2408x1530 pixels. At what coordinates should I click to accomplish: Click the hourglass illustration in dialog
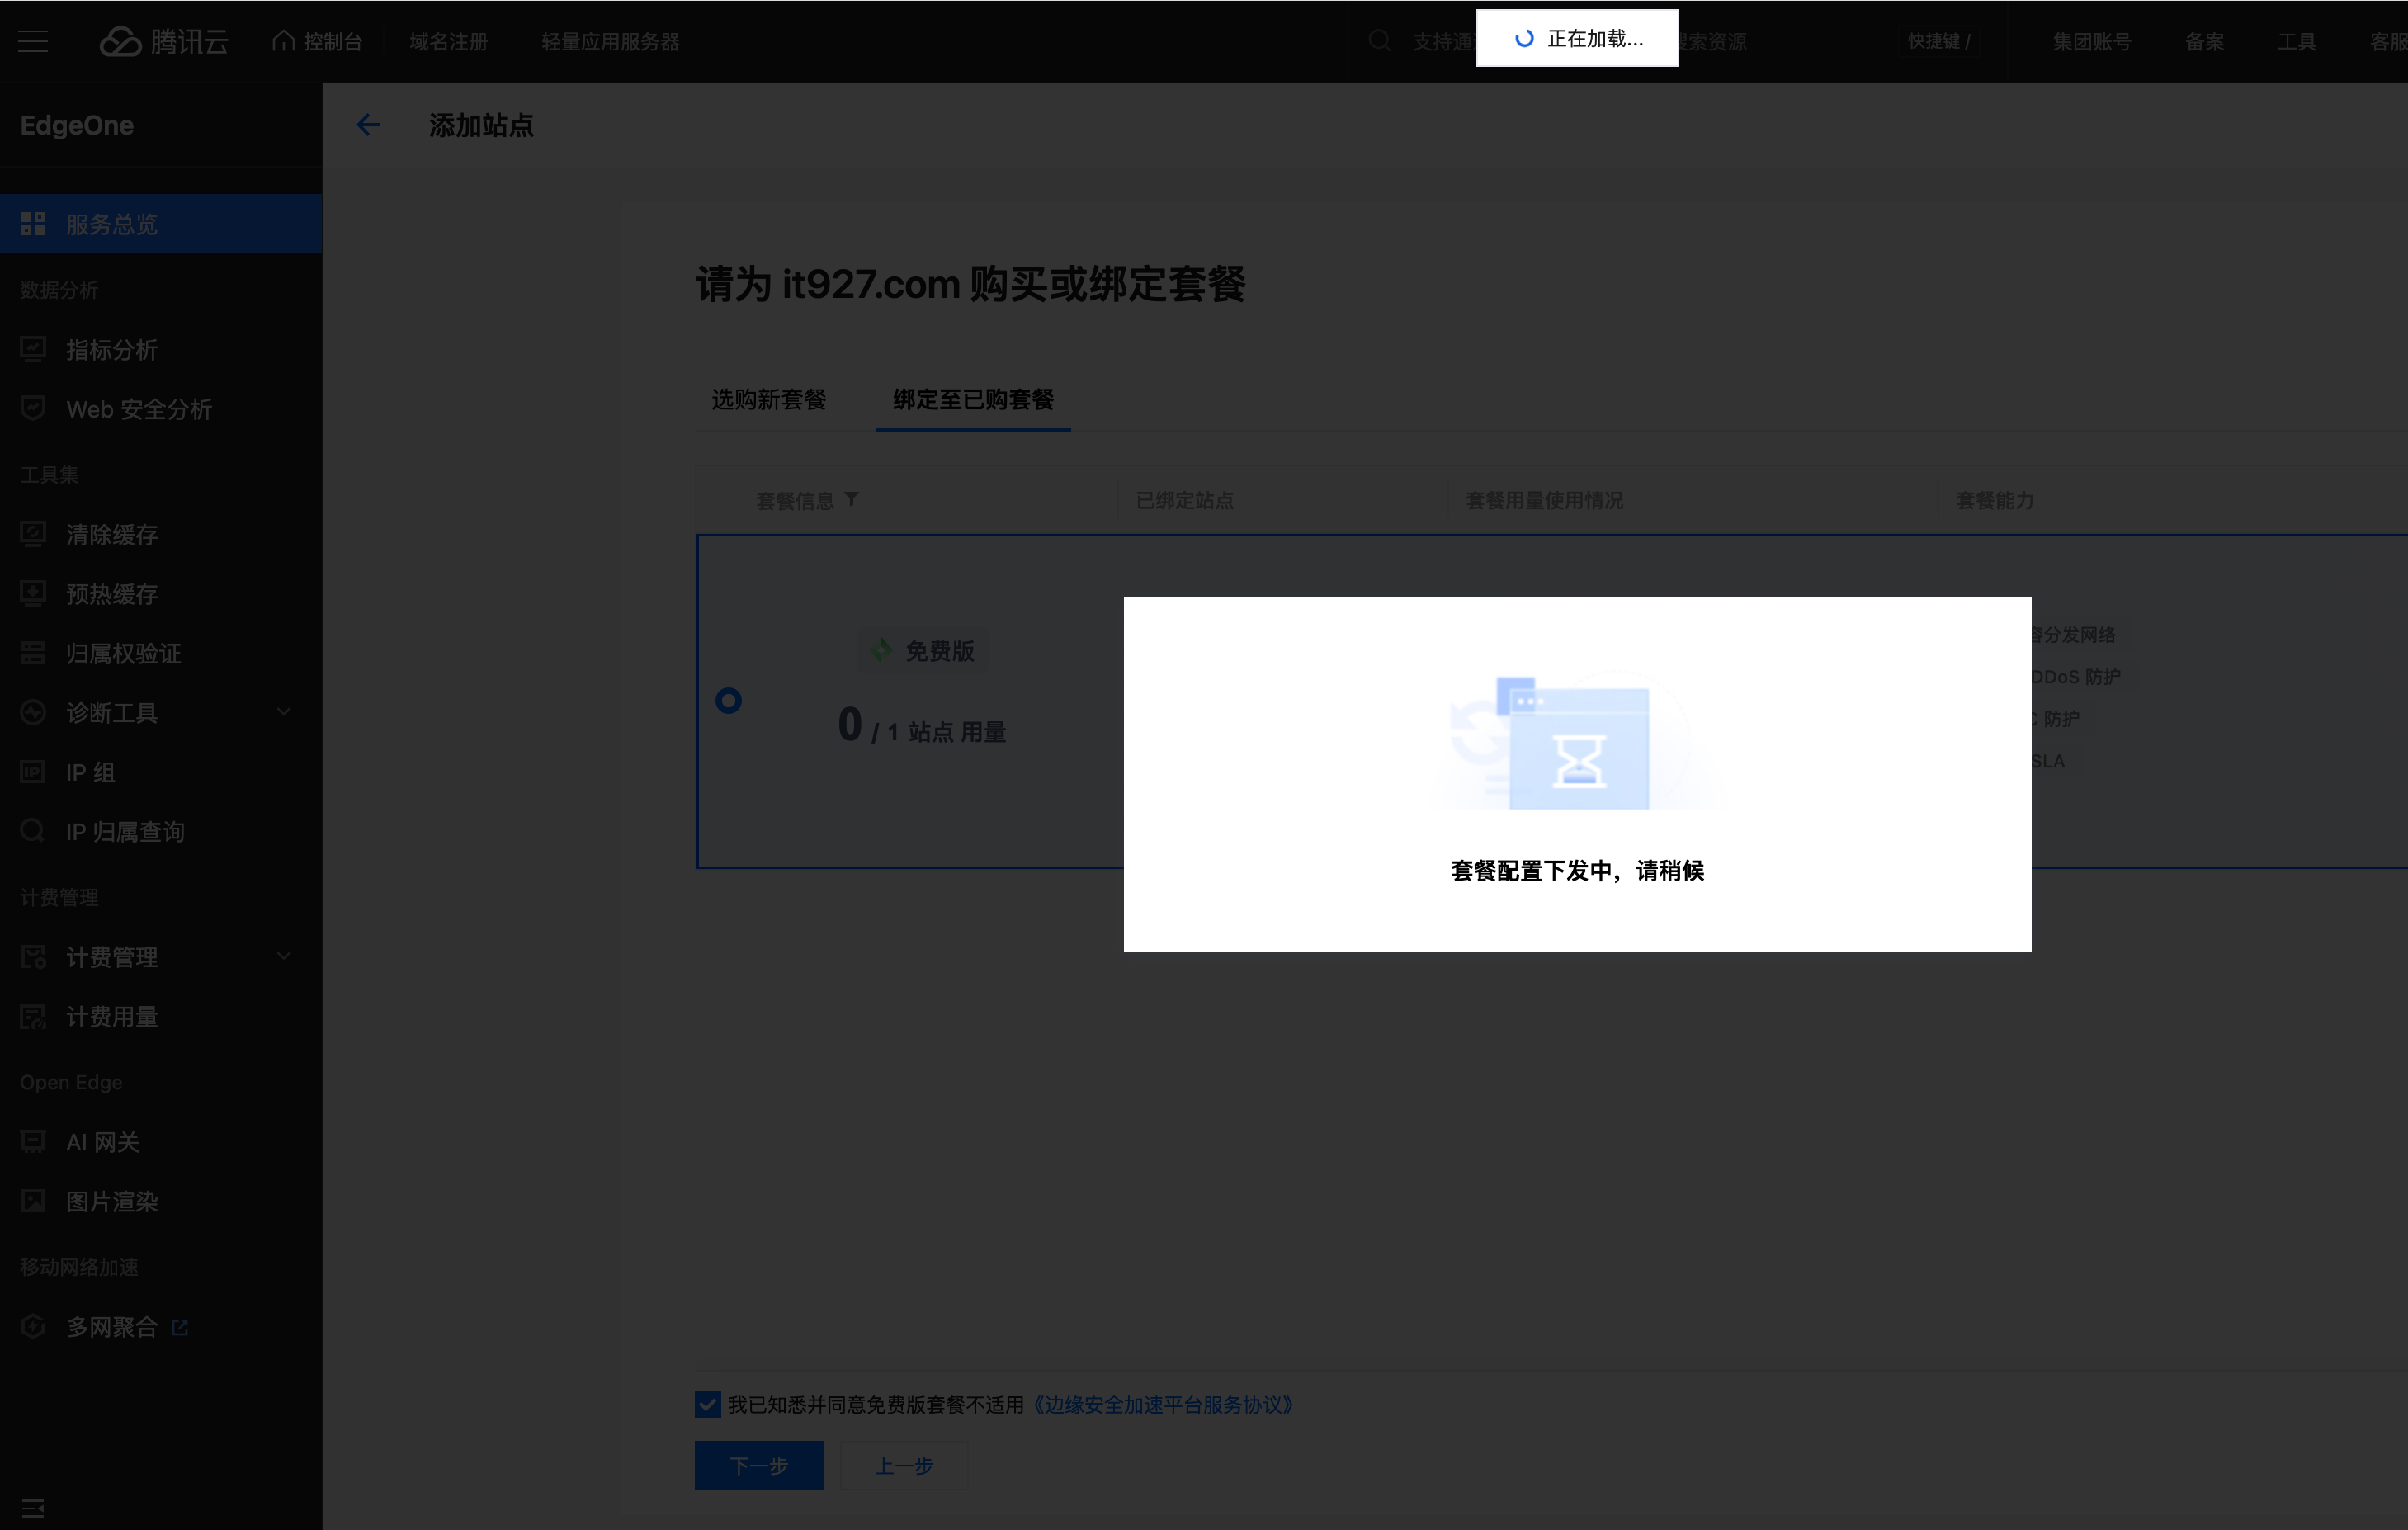[x=1578, y=740]
